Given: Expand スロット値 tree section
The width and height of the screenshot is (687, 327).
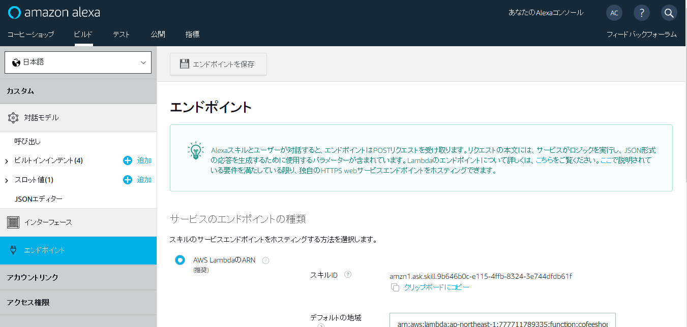Looking at the screenshot, I should [x=7, y=180].
